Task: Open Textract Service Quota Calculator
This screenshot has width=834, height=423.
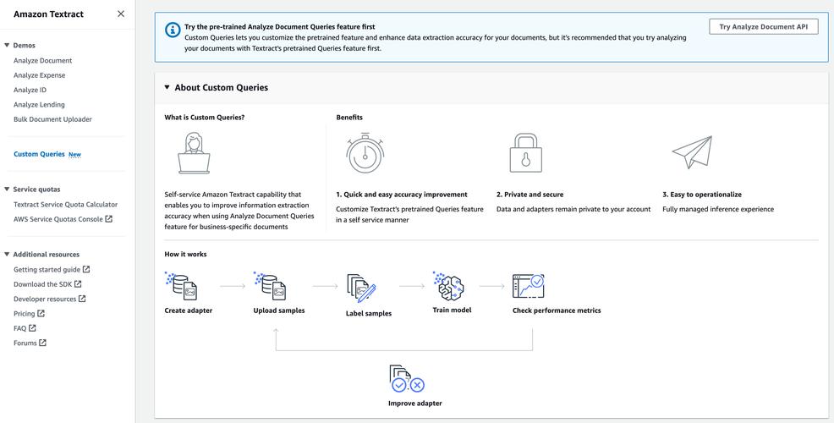Action: [x=65, y=205]
